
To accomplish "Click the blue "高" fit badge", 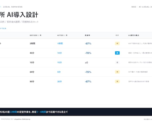I will [117, 53].
